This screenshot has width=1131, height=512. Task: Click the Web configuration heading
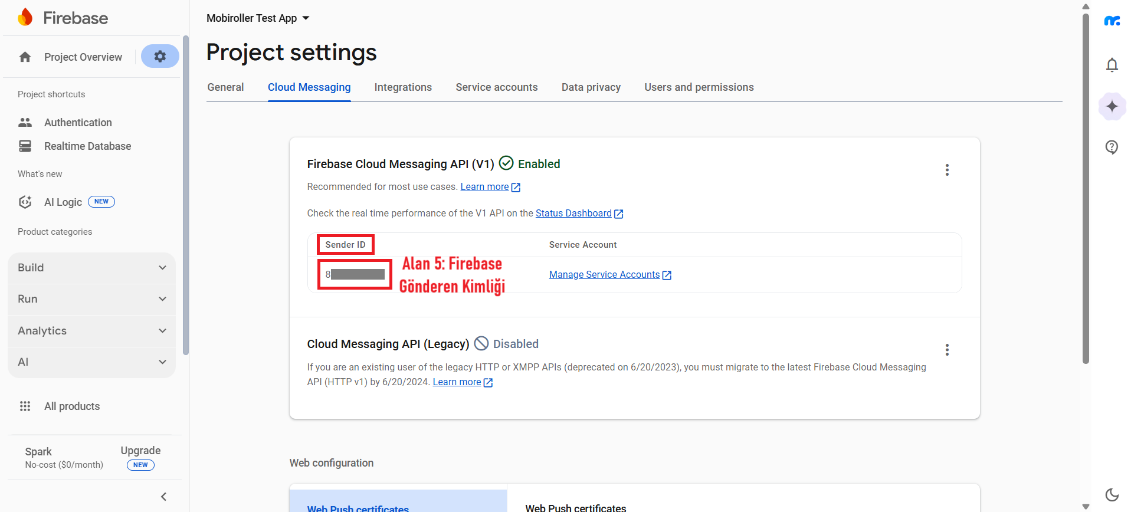[331, 463]
